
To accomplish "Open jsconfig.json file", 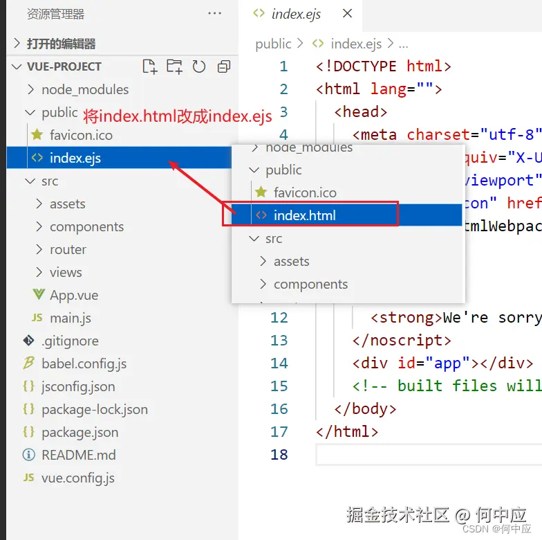I will coord(79,386).
